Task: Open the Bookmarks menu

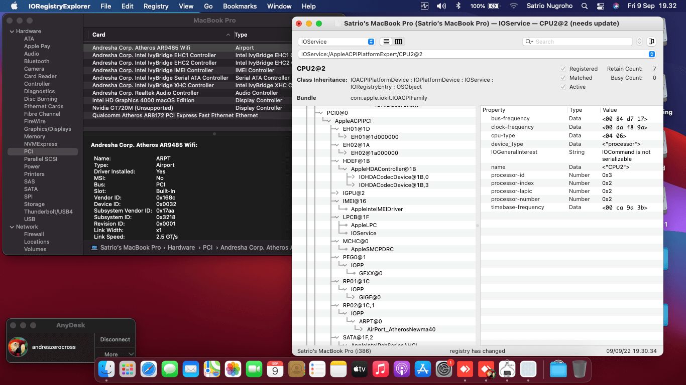Action: 240,7
